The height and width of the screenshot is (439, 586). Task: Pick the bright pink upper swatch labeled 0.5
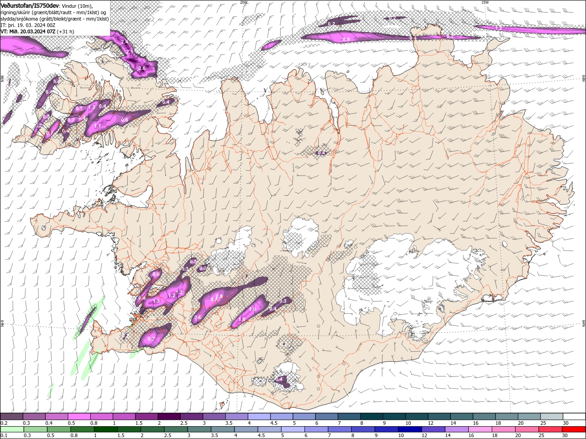pos(79,417)
